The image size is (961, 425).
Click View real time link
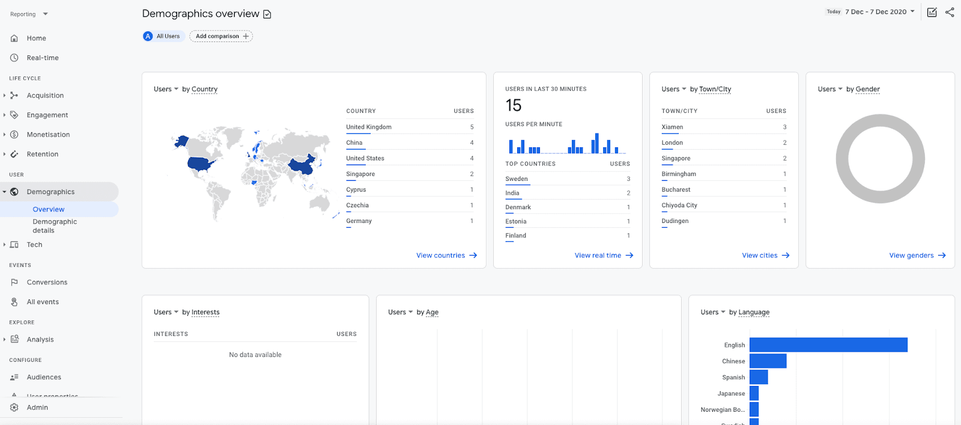pyautogui.click(x=604, y=255)
